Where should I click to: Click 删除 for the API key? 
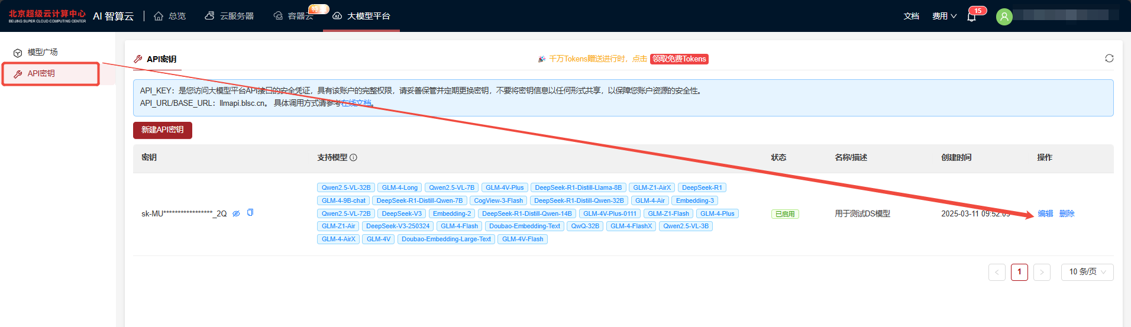pos(1067,213)
